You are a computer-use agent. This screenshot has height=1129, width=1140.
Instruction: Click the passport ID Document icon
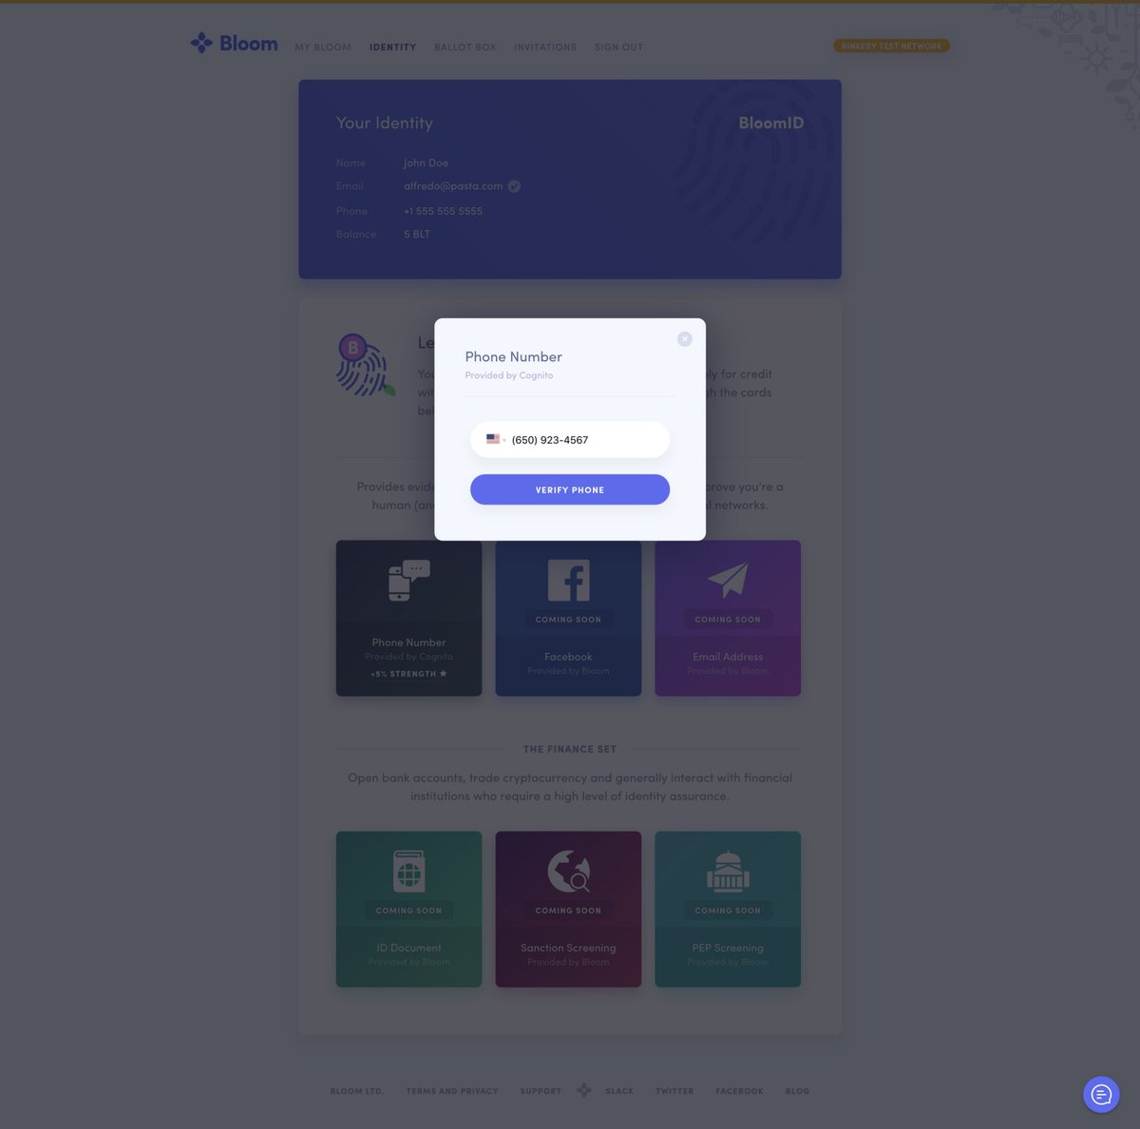(x=408, y=871)
